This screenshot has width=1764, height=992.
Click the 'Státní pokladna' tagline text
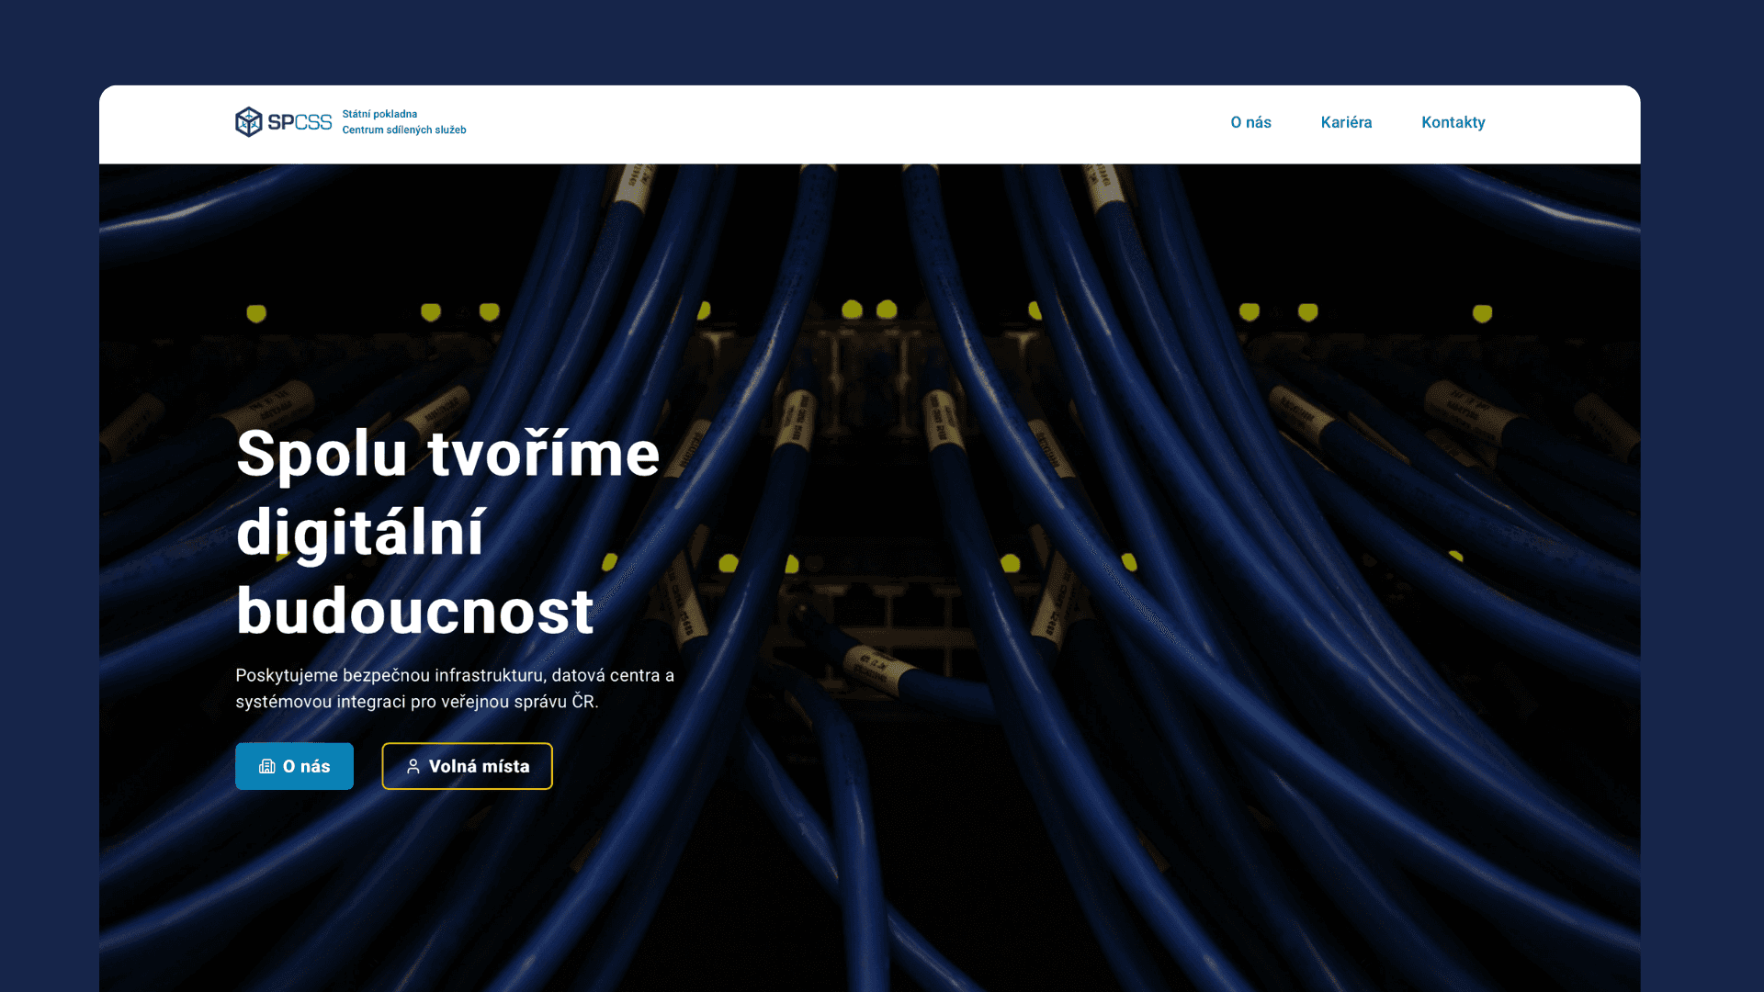click(379, 114)
